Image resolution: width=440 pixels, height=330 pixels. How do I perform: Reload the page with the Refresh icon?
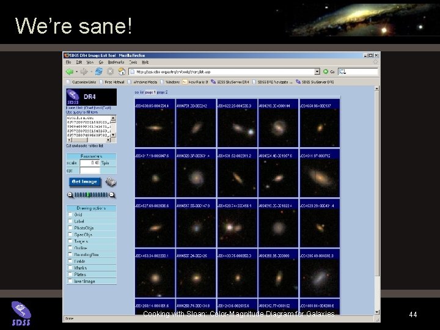(98, 71)
